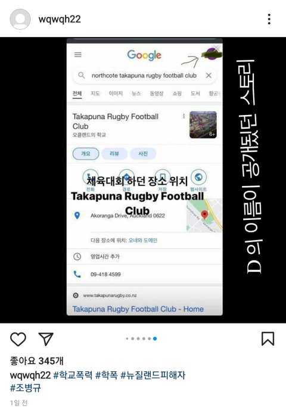Image resolution: width=286 pixels, height=407 pixels.
Task: Open the #학교폭력 hashtag
Action: click(73, 375)
